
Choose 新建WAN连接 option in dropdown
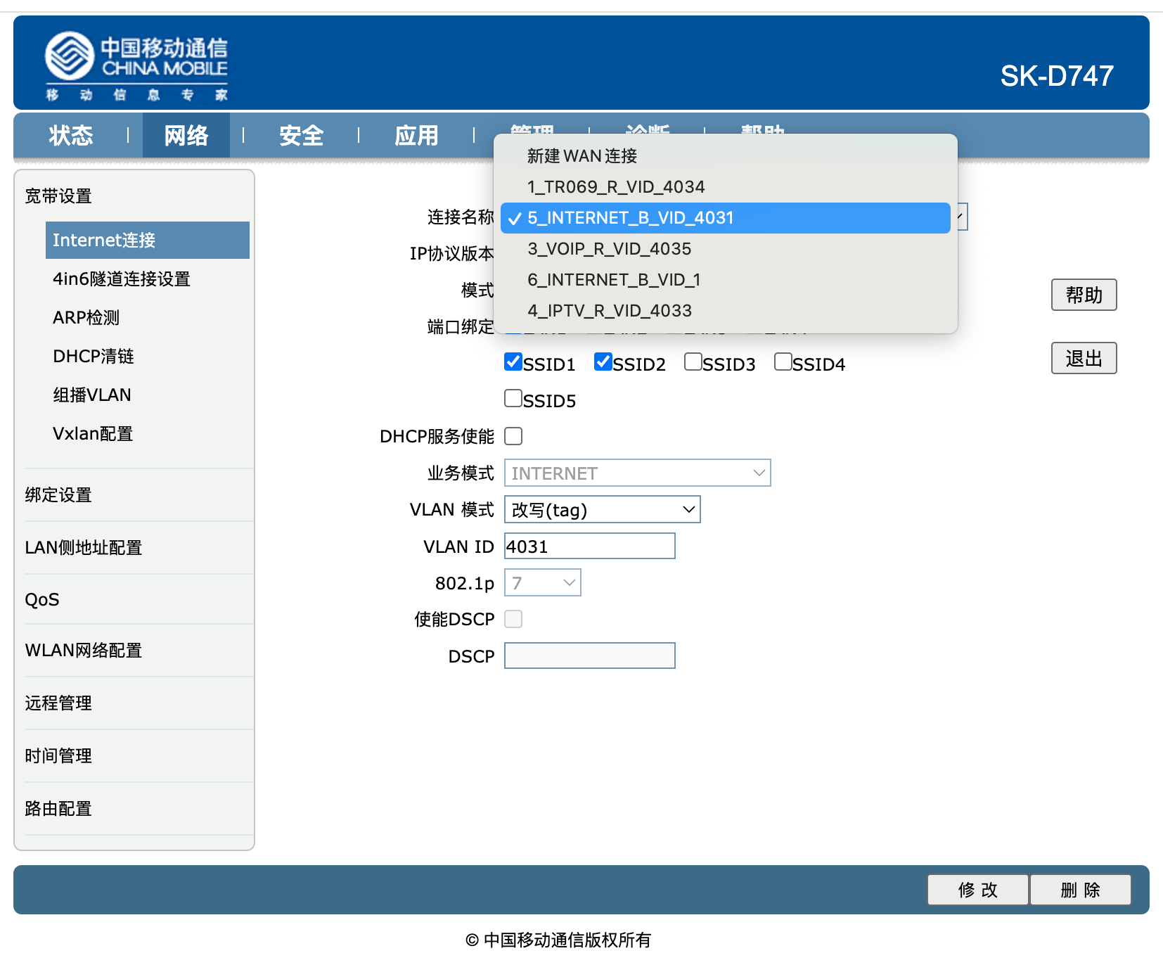pyautogui.click(x=582, y=156)
